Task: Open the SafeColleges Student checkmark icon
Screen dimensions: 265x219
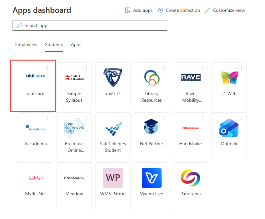Action: 113,129
